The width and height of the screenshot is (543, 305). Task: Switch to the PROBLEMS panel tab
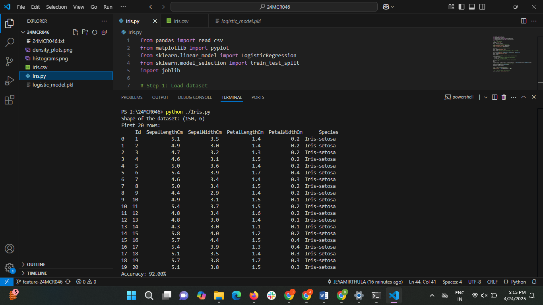click(132, 97)
